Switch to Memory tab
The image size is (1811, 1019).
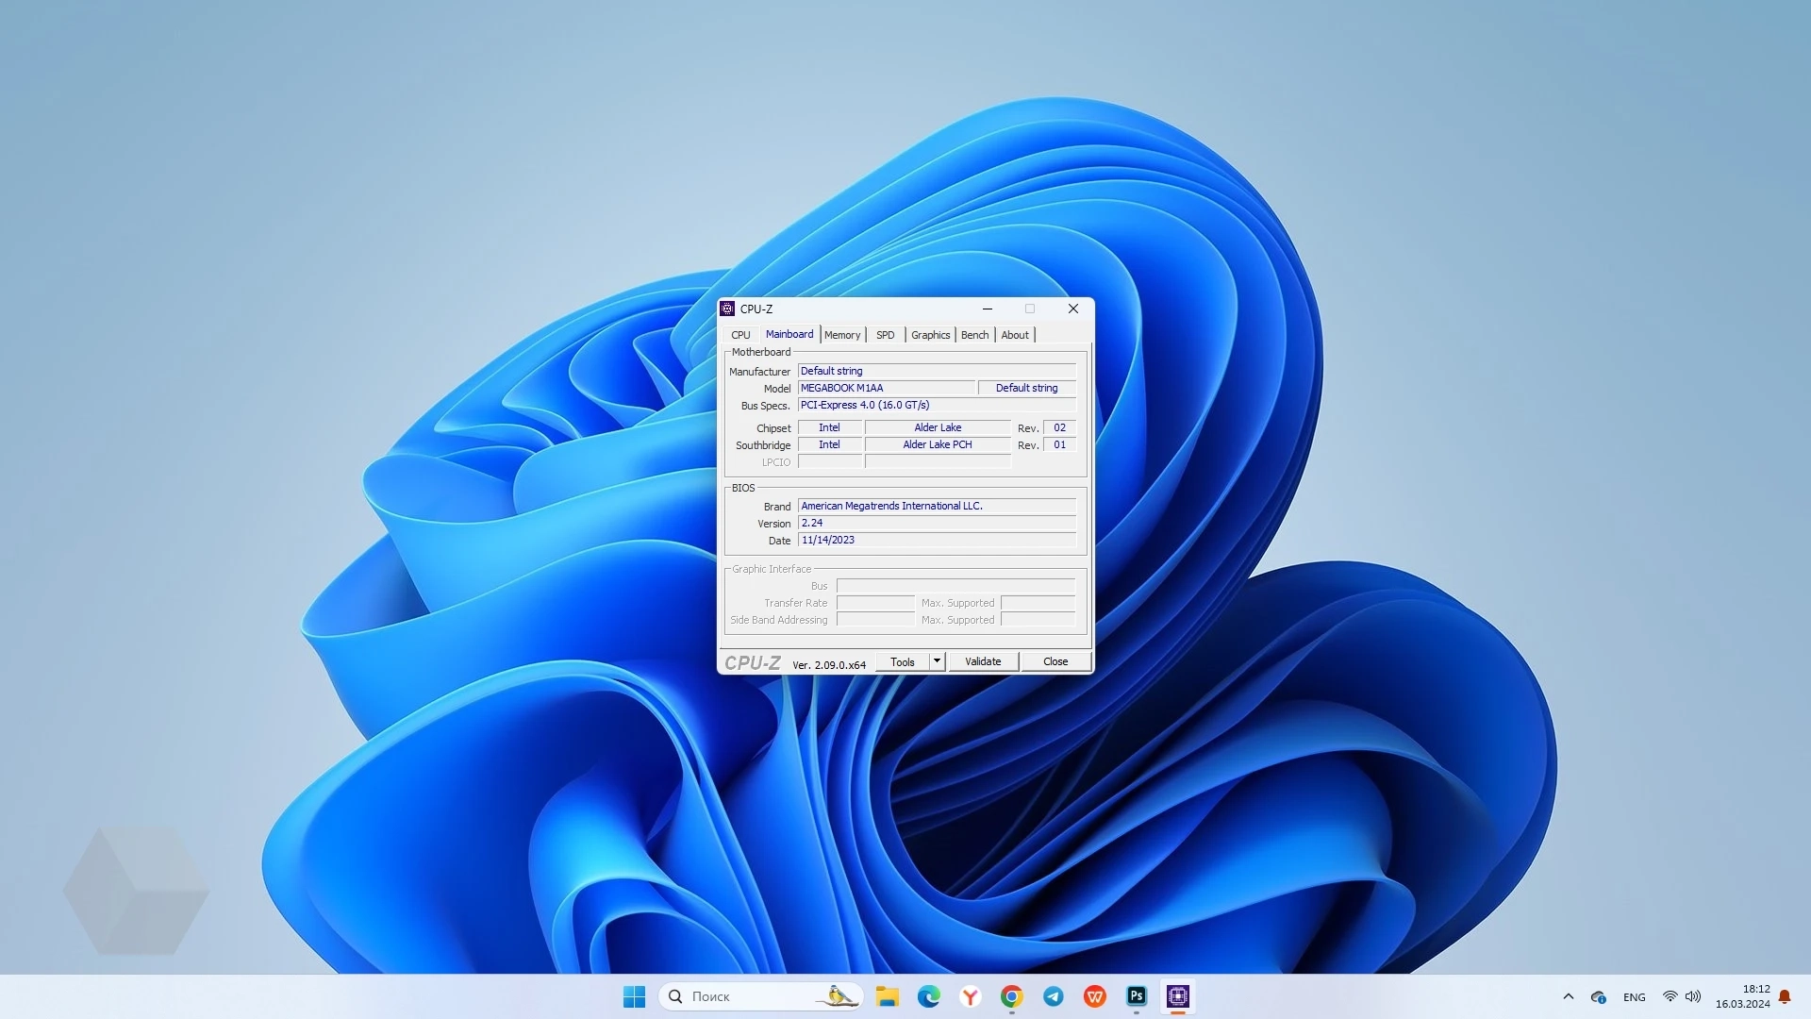(x=840, y=333)
